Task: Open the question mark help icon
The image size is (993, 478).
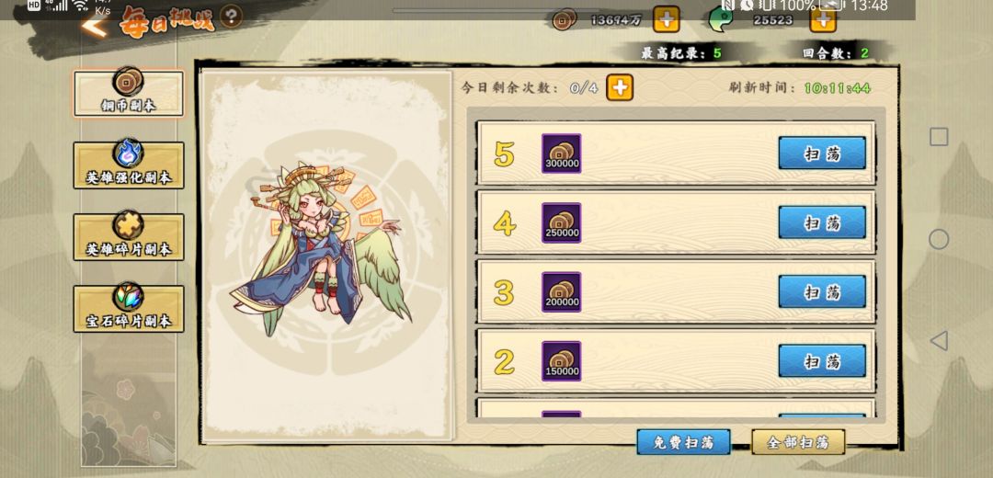Action: [231, 17]
